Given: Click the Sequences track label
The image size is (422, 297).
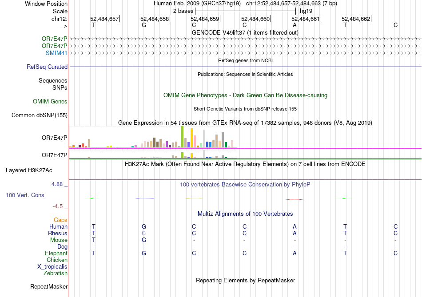Looking at the screenshot, I should pyautogui.click(x=53, y=80).
